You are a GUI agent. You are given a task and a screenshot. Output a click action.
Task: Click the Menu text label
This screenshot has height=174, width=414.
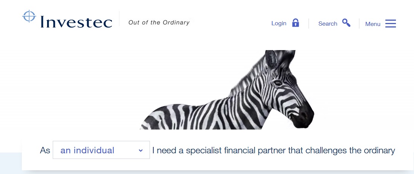pos(373,24)
